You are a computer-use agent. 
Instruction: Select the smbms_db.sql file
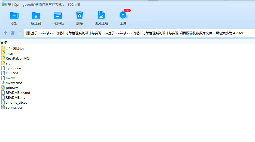15,103
